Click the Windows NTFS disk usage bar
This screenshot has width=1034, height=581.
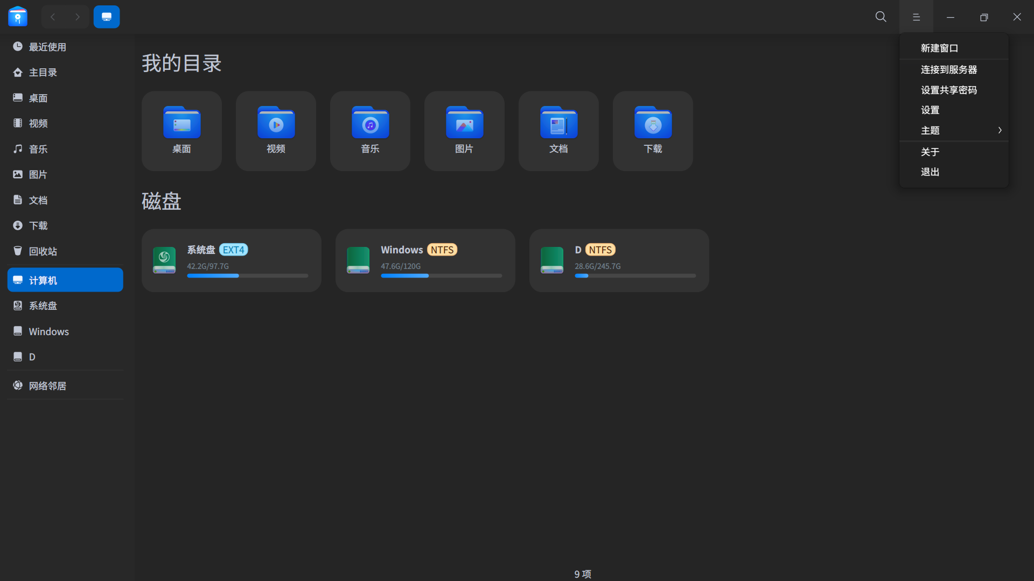(x=441, y=276)
